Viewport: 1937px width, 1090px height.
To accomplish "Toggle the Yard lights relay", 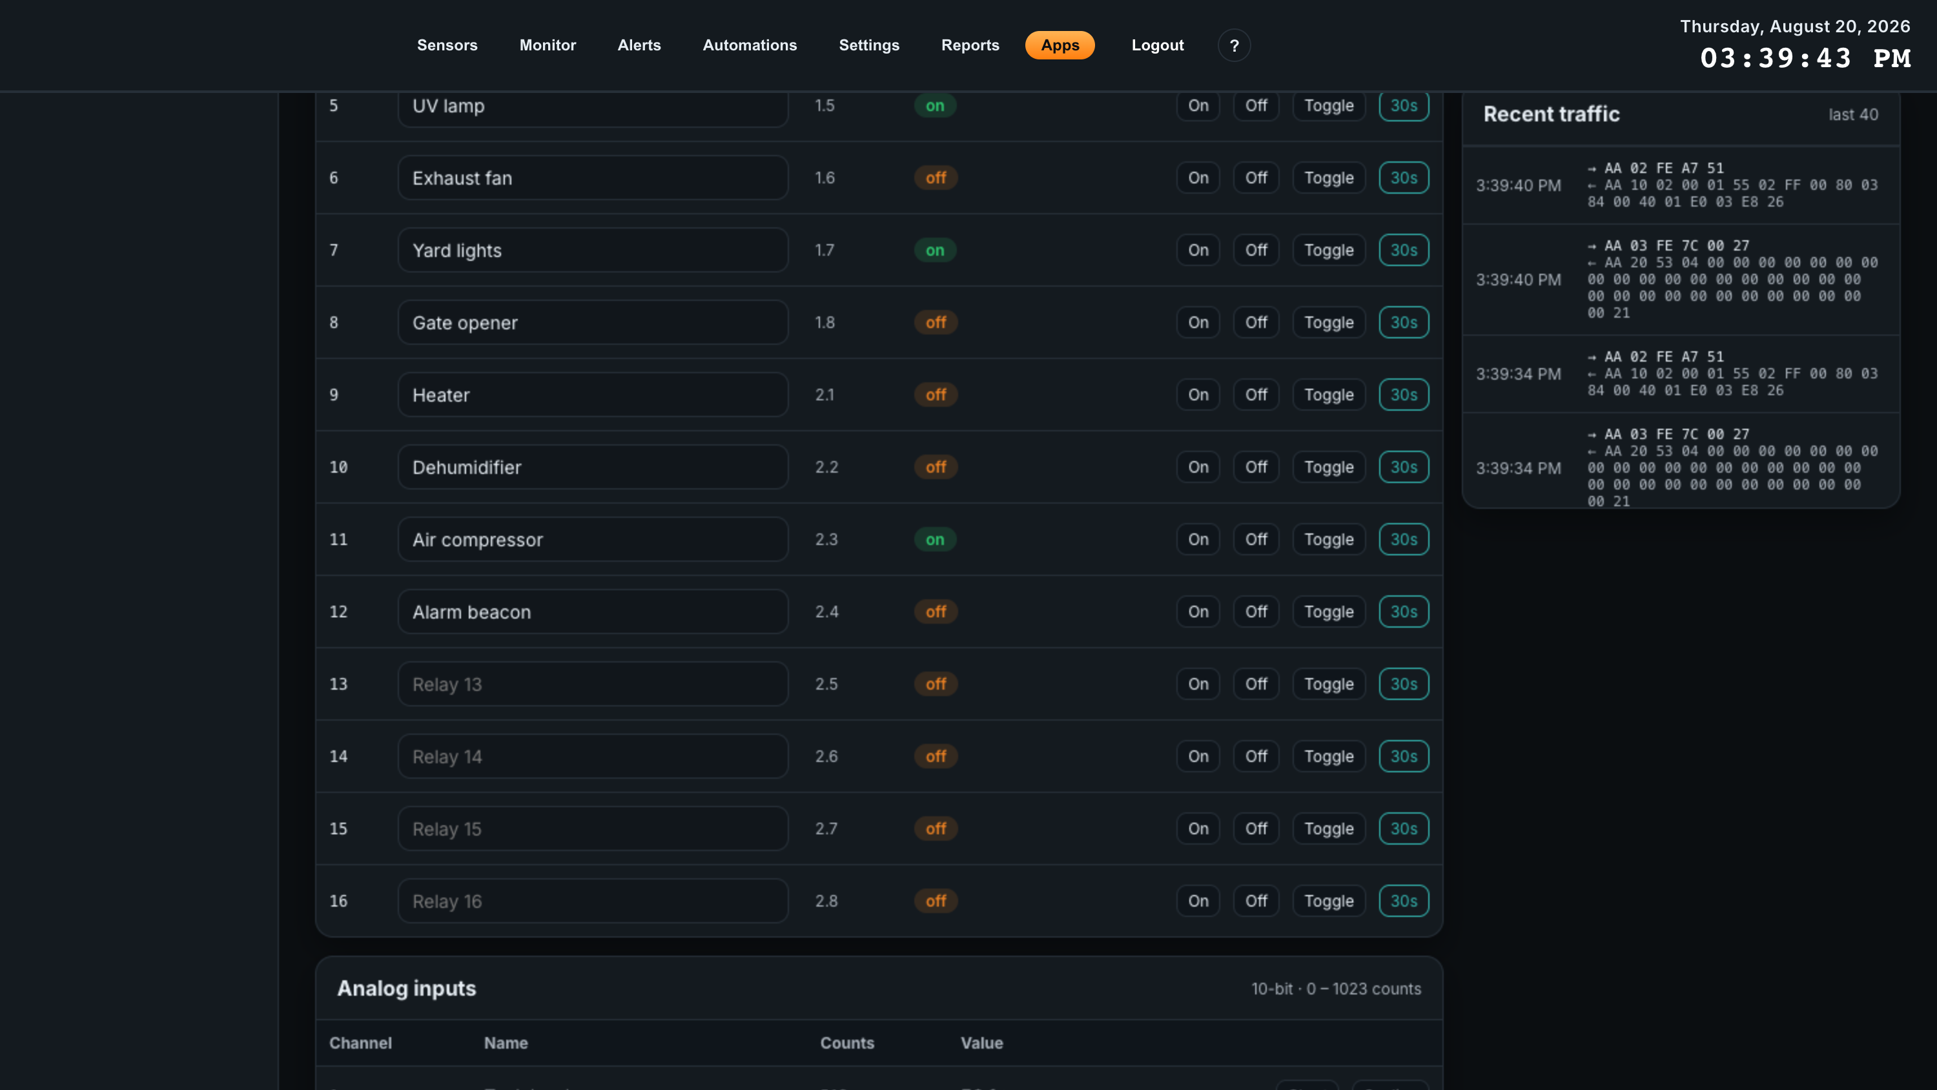I will tap(1329, 250).
